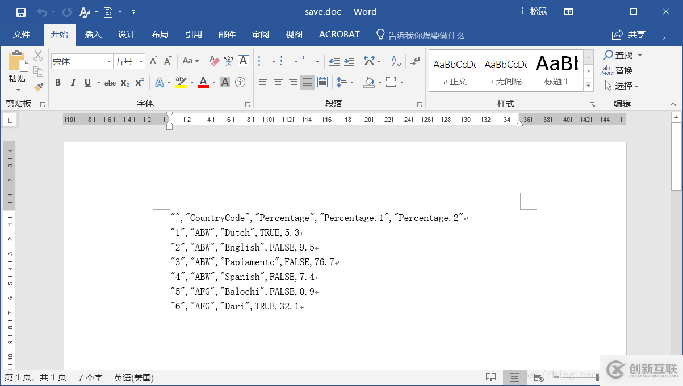The image size is (683, 386).
Task: Apply the red font color
Action: 203,83
